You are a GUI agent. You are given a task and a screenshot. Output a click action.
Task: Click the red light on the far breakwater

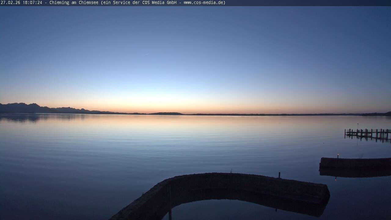pos(338,155)
